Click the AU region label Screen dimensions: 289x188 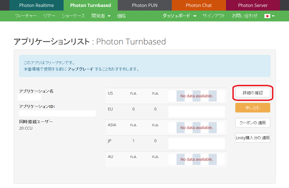[110, 157]
